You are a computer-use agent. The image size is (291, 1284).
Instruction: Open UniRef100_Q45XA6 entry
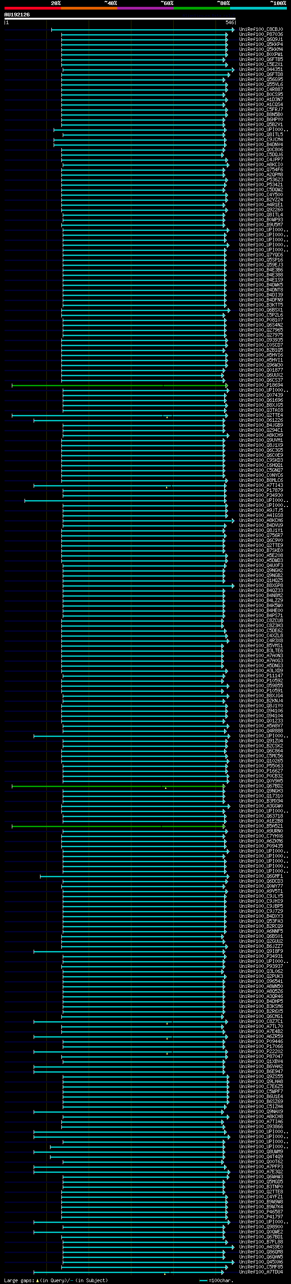[x=261, y=1262]
